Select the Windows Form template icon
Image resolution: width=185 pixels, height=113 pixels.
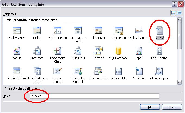[x=17, y=30]
